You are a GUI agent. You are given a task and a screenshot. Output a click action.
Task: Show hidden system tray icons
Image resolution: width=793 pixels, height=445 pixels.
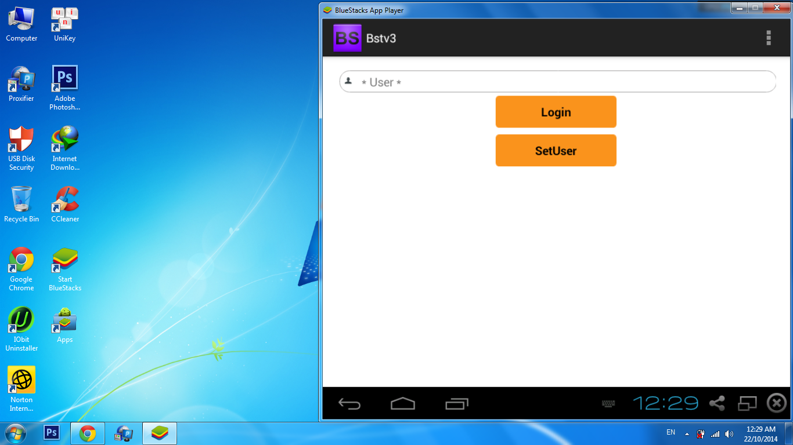(x=687, y=434)
